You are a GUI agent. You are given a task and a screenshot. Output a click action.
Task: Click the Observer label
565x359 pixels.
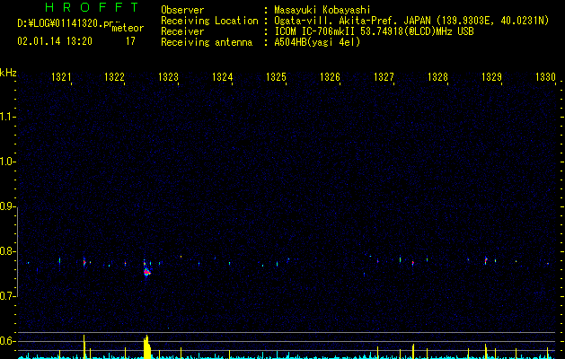pyautogui.click(x=182, y=10)
